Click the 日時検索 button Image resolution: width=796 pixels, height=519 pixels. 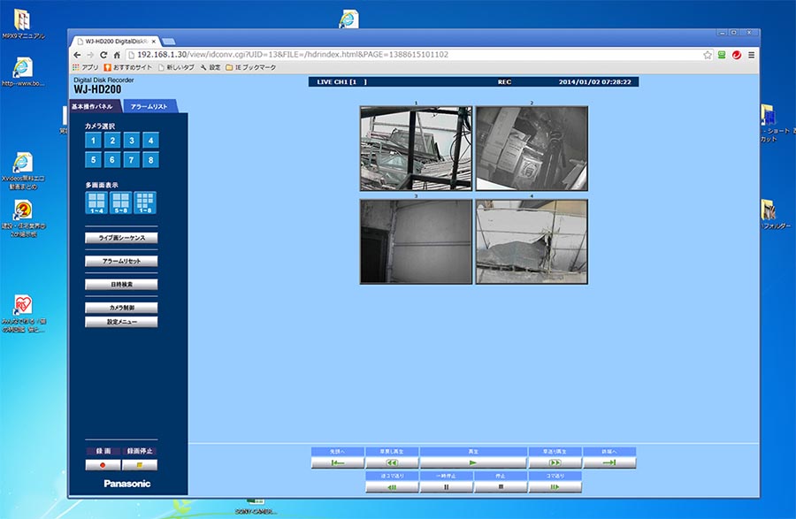121,285
